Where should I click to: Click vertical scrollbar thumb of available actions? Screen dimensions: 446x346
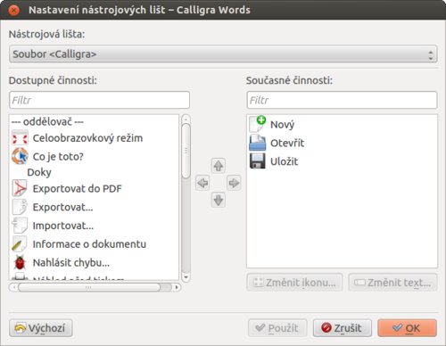pyautogui.click(x=186, y=151)
